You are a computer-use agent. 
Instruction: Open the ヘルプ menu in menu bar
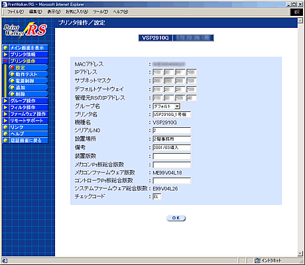coord(121,12)
